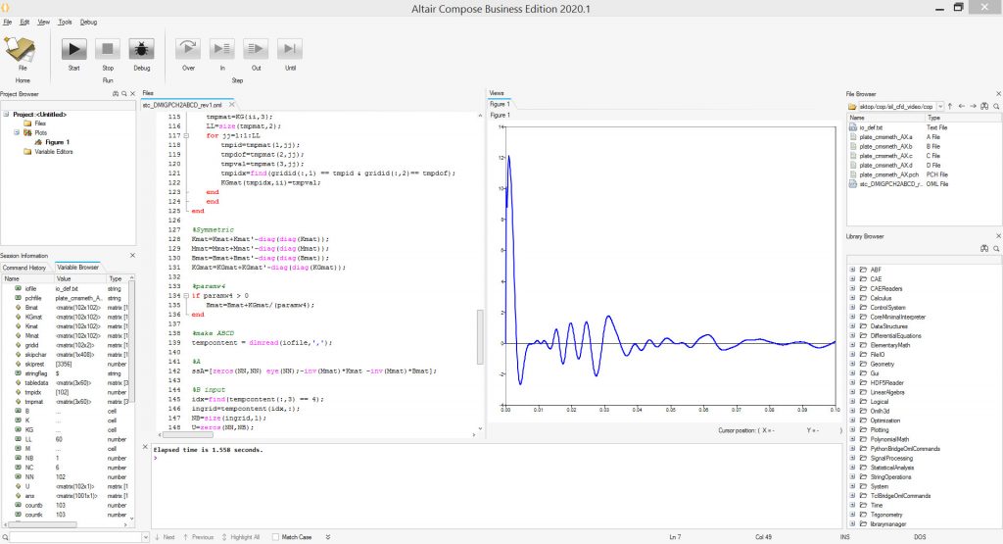The image size is (1003, 544).
Task: Collapse the Plots tree node
Action: tap(17, 133)
